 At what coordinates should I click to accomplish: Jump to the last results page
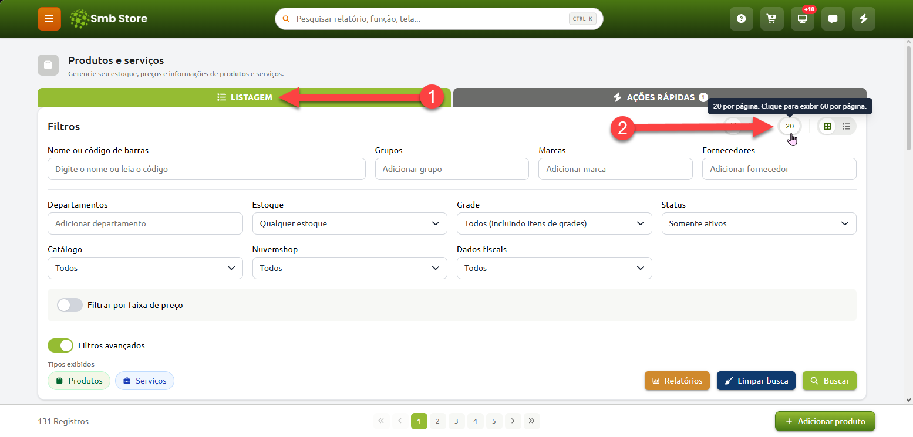(532, 421)
